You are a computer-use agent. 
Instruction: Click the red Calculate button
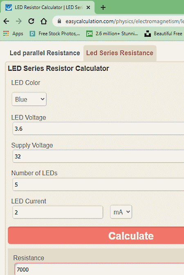[96, 236]
